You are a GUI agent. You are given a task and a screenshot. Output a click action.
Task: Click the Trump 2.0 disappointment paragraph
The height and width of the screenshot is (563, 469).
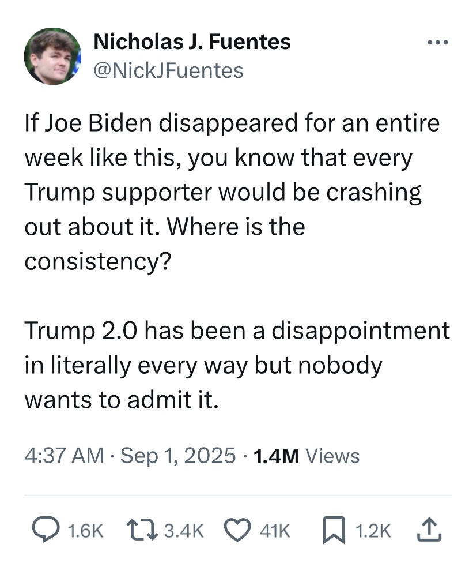237,365
